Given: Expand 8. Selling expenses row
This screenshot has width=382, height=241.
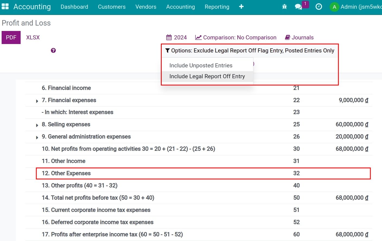Looking at the screenshot, I should pyautogui.click(x=37, y=125).
